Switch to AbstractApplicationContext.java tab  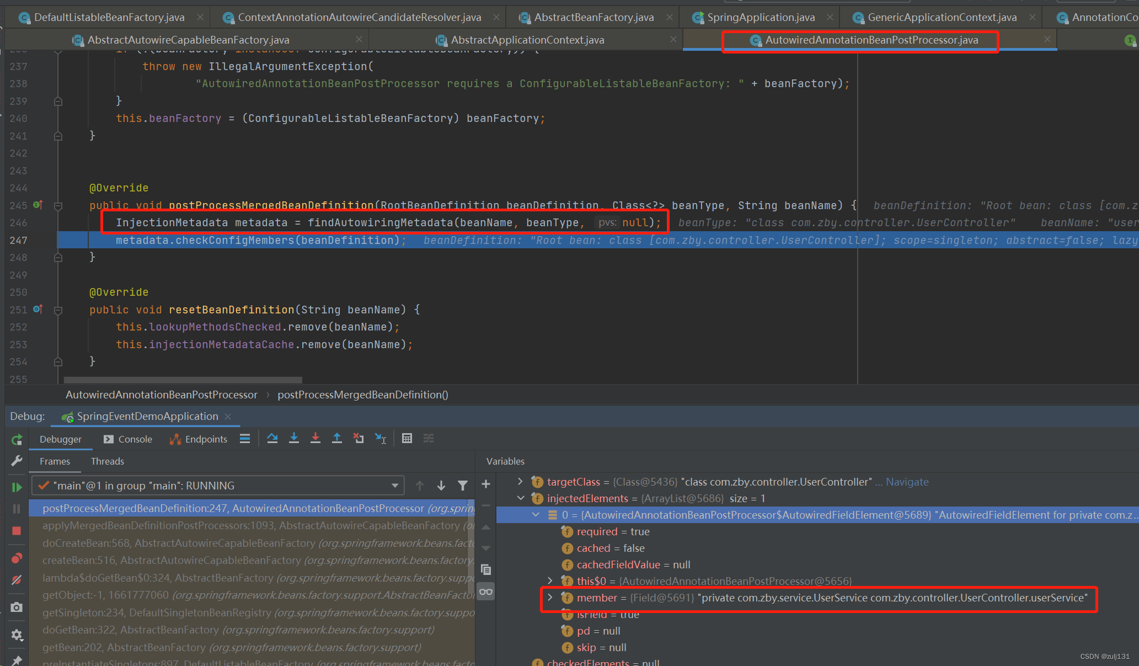pos(527,40)
